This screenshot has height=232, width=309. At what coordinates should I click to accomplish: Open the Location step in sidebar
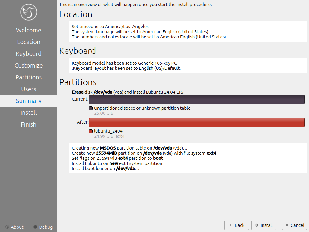(29, 42)
